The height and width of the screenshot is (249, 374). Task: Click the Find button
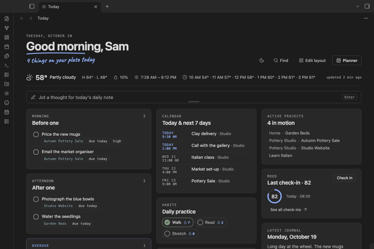click(x=281, y=60)
